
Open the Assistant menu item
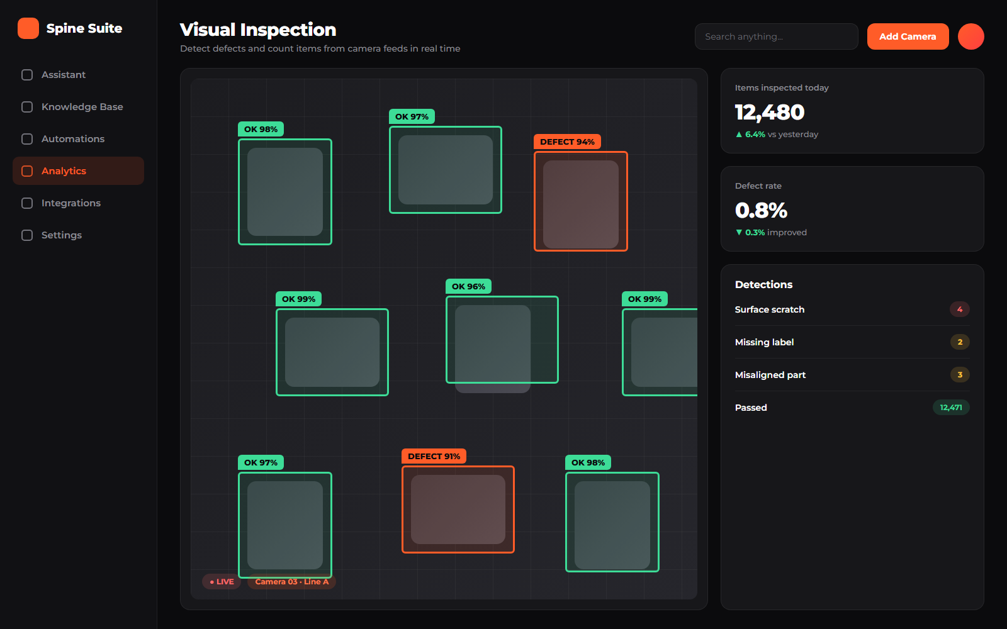(x=78, y=75)
